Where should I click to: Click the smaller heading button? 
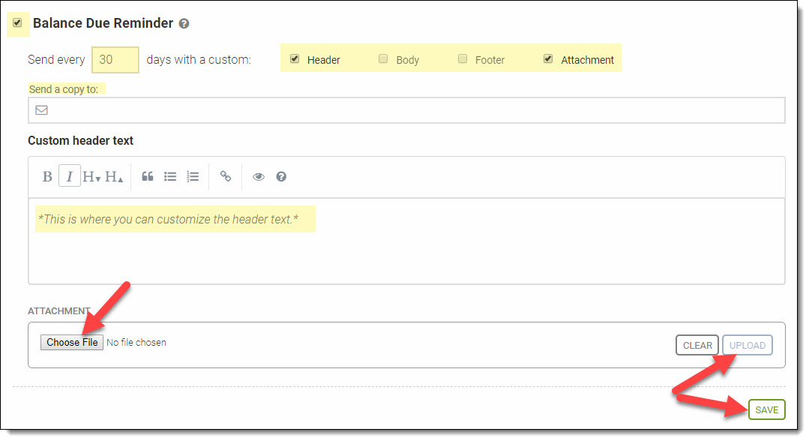point(91,177)
